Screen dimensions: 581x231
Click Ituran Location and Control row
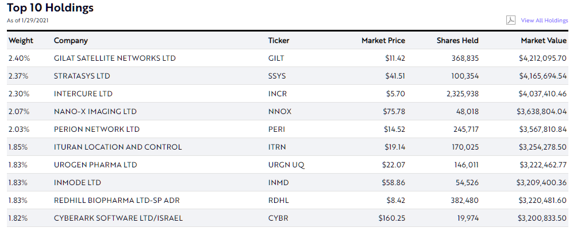pyautogui.click(x=118, y=147)
